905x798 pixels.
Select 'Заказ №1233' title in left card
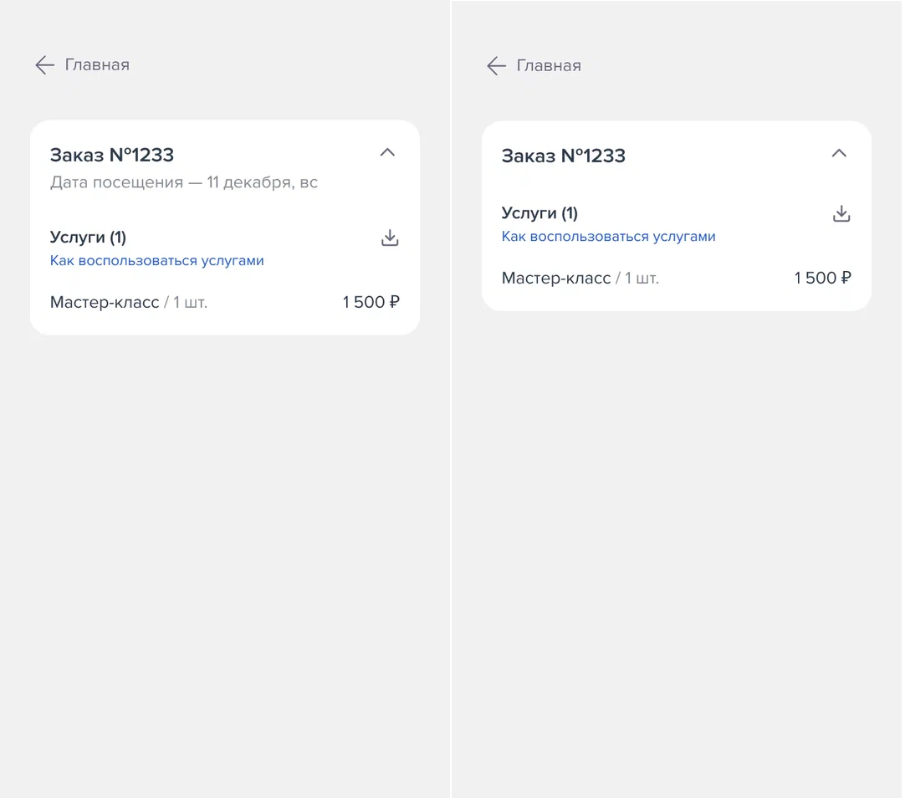click(x=112, y=155)
